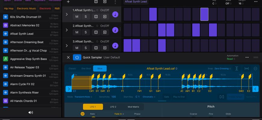Mute row 1 Afloat Synth Lead
262x120 pixels.
77,16
